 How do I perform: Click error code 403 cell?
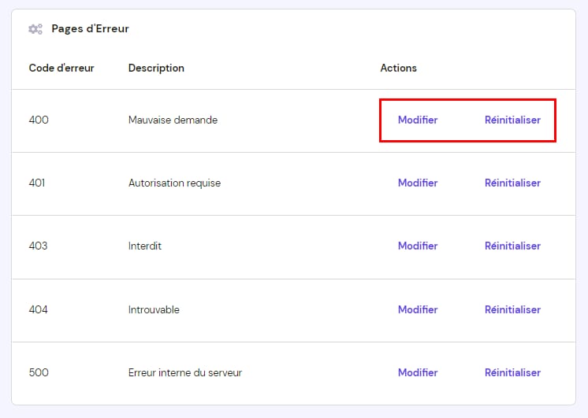click(38, 246)
